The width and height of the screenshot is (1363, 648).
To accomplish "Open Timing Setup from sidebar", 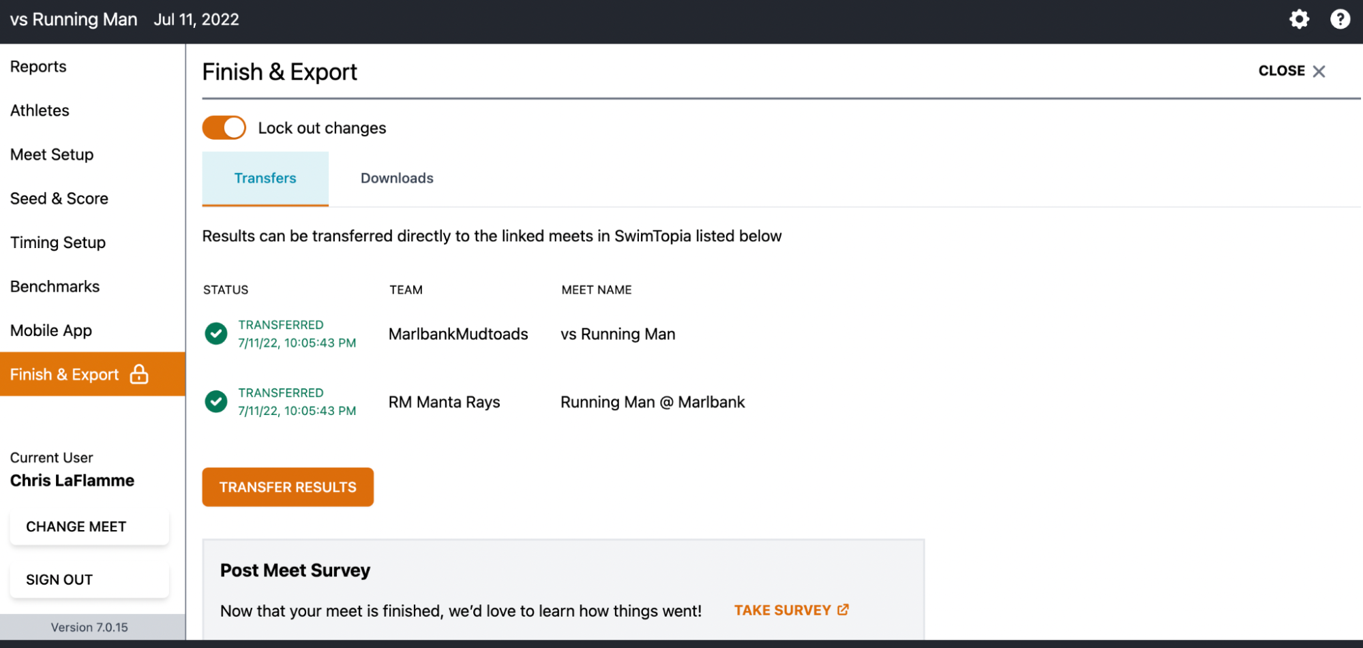I will pyautogui.click(x=58, y=243).
